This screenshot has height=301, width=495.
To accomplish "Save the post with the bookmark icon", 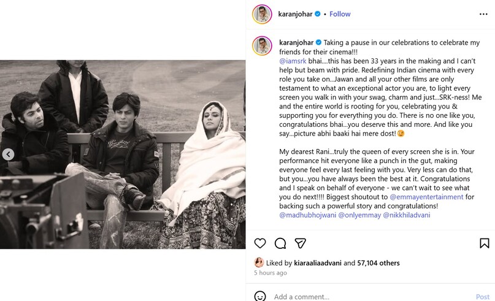I will pyautogui.click(x=484, y=243).
